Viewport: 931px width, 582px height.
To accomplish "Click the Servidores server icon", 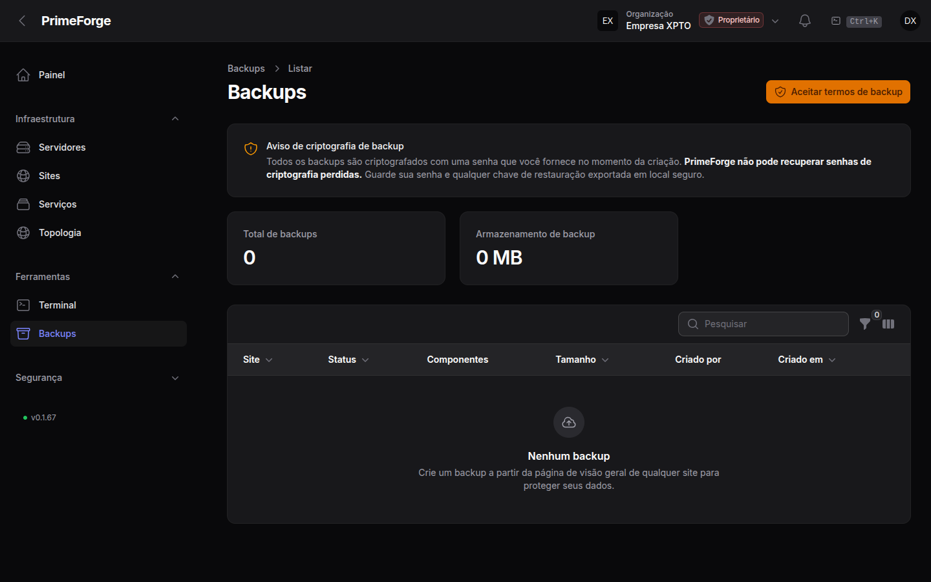I will coord(23,147).
